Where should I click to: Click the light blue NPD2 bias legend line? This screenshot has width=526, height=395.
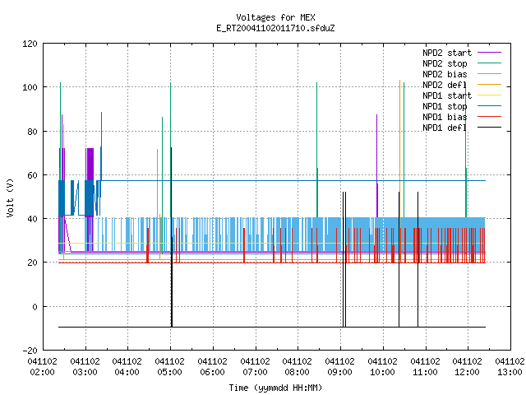coord(490,74)
